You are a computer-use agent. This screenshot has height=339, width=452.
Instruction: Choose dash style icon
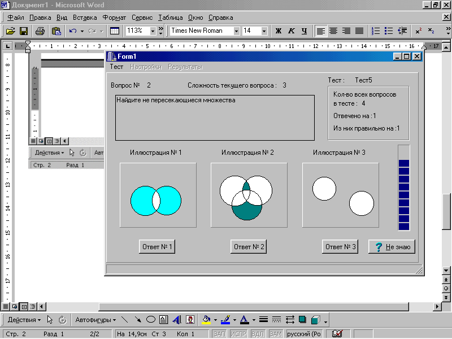coord(276,320)
